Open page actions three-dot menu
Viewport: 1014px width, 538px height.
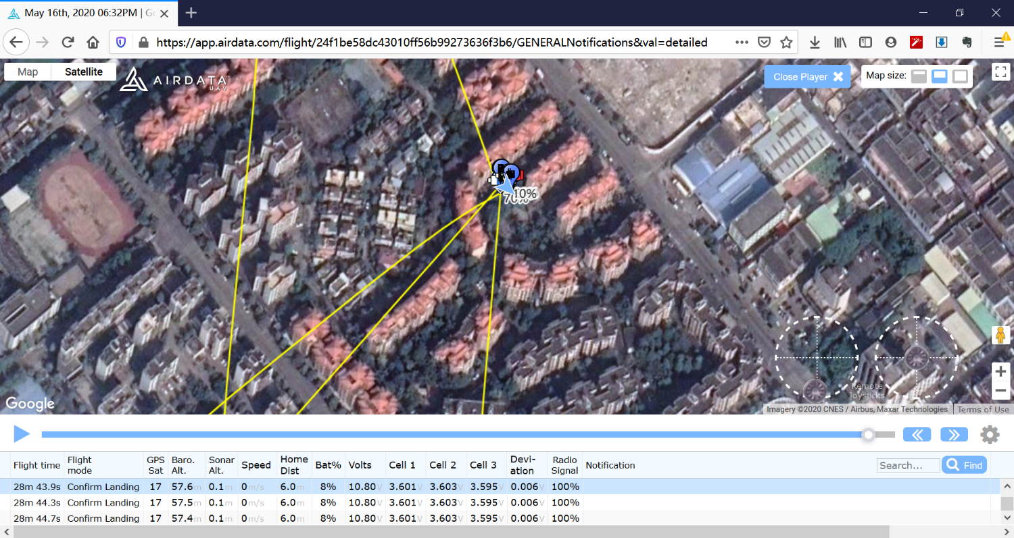(742, 42)
